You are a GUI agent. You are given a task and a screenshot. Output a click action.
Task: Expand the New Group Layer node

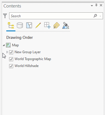point(7,52)
